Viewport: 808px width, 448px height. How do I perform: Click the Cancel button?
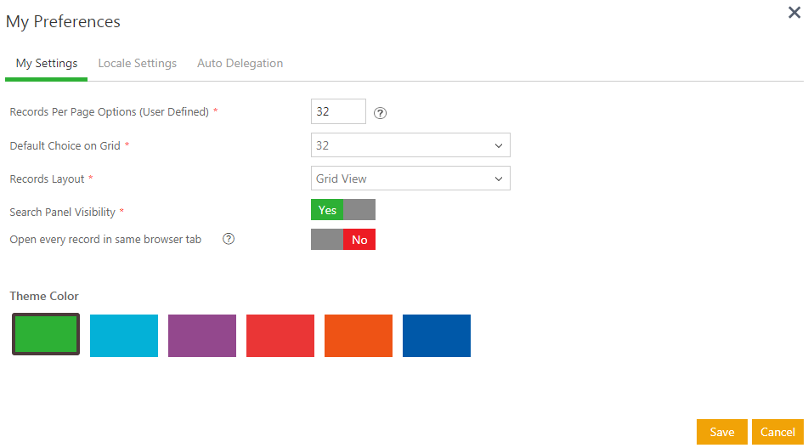(x=777, y=432)
